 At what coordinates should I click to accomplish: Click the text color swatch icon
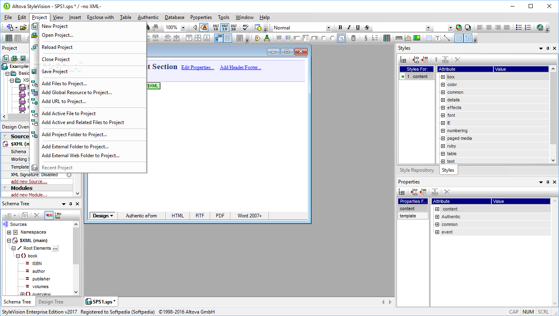(459, 27)
